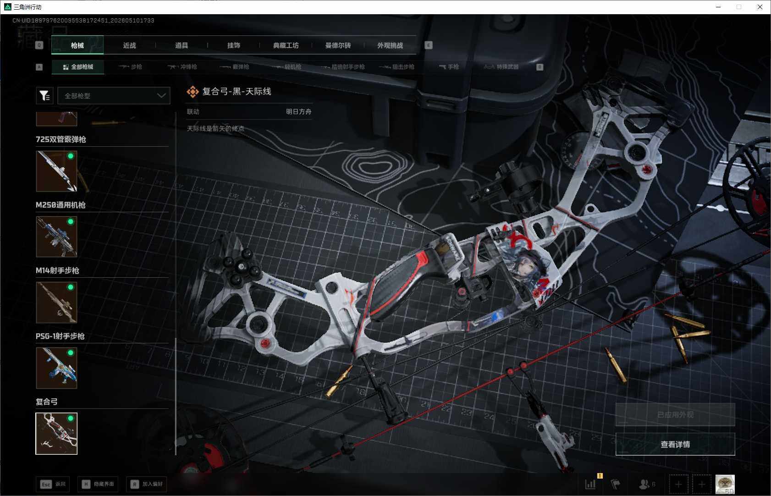Open the flags icon in bottom bar
Image resolution: width=771 pixels, height=496 pixels.
click(615, 484)
